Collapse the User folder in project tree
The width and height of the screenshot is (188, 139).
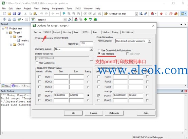point(11,37)
